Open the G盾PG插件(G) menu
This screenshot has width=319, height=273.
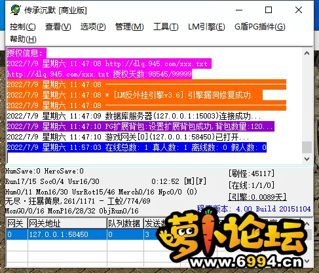click(x=260, y=27)
